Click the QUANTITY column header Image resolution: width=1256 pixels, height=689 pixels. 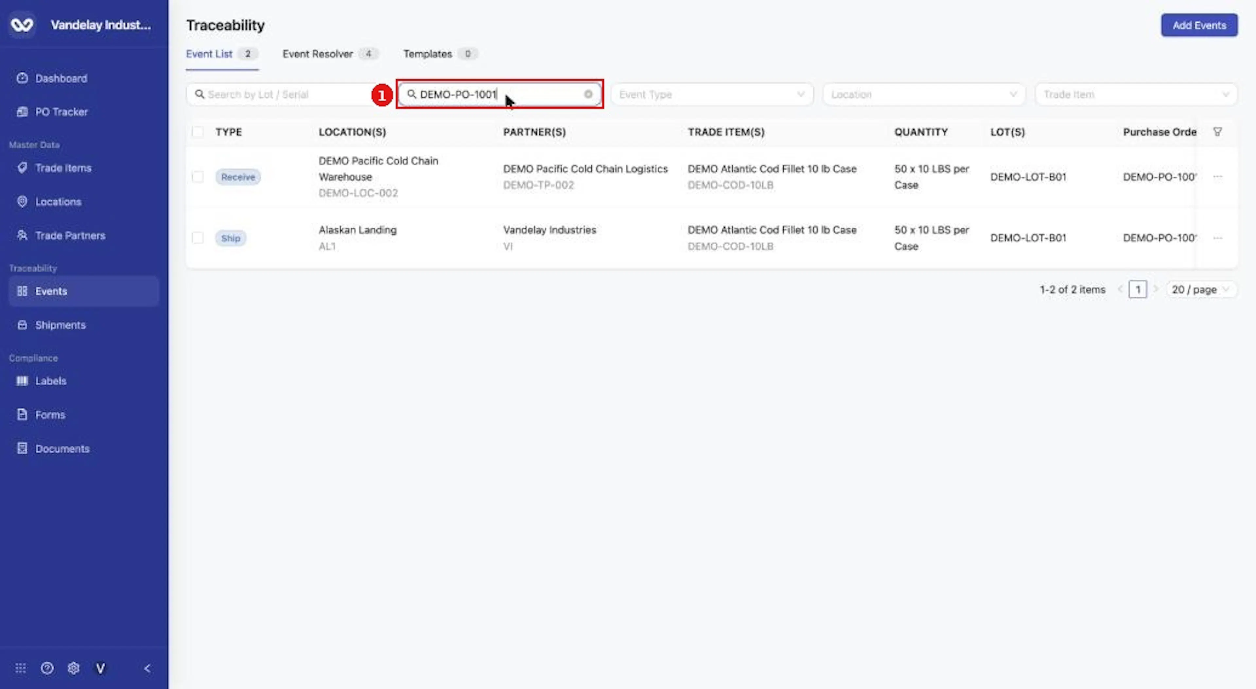[921, 132]
